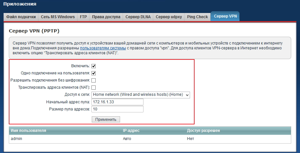Select the Сервер VPN tab

pyautogui.click(x=225, y=17)
